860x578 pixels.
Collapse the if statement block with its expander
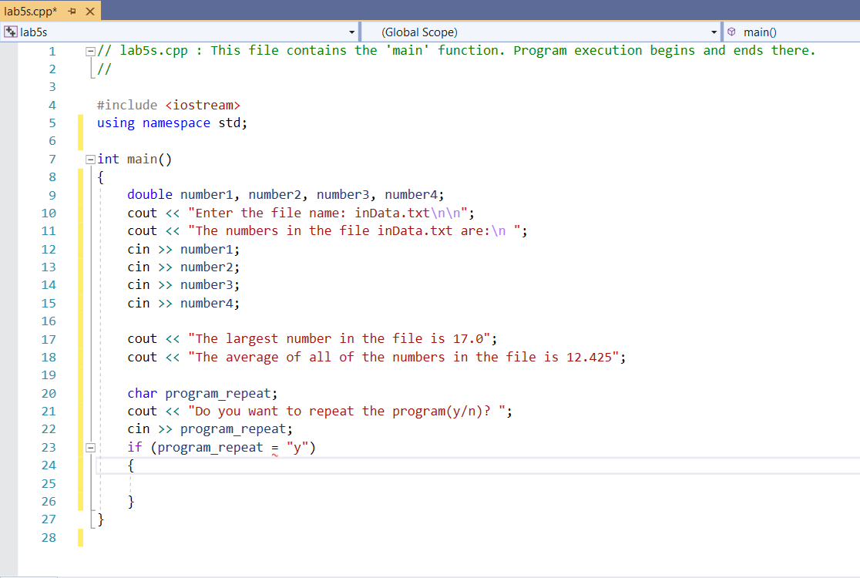pos(90,447)
